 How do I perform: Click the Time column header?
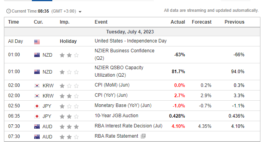[13, 22]
